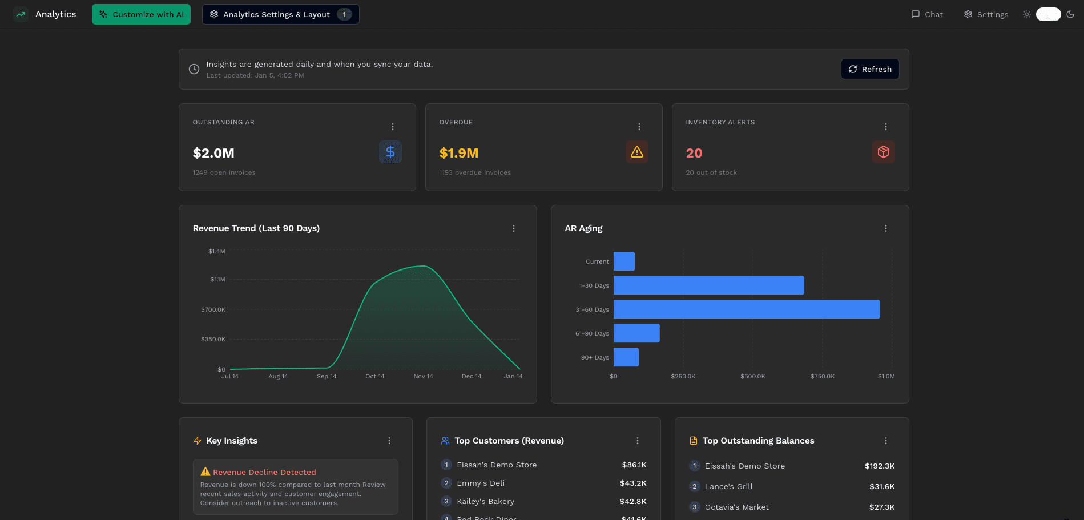
Task: Toggle the theme switch in the header
Action: (1048, 14)
